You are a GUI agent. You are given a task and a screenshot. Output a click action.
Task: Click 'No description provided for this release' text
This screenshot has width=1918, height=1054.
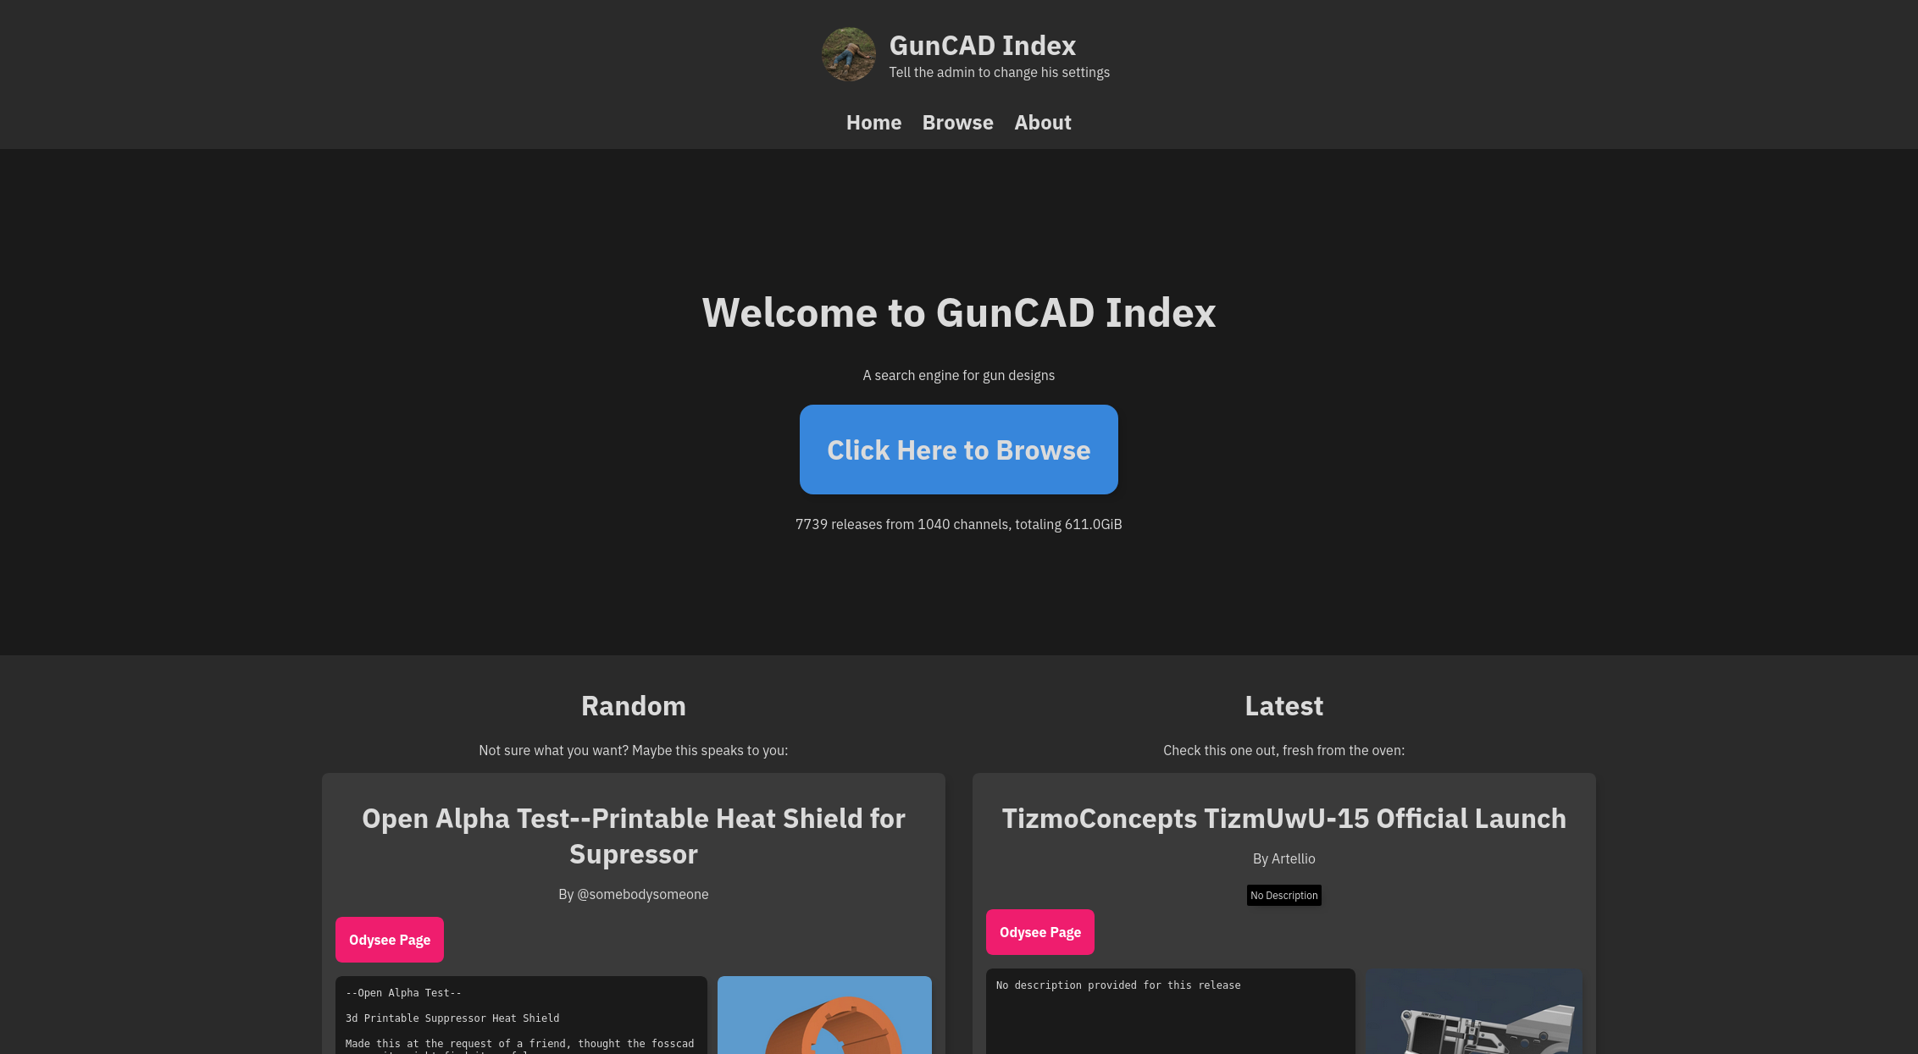tap(1118, 985)
